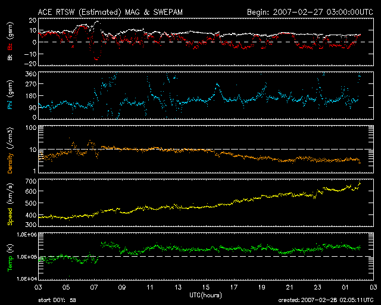Click the 'created: 2007-02-28 02:05:11UTC' footer

[326, 300]
